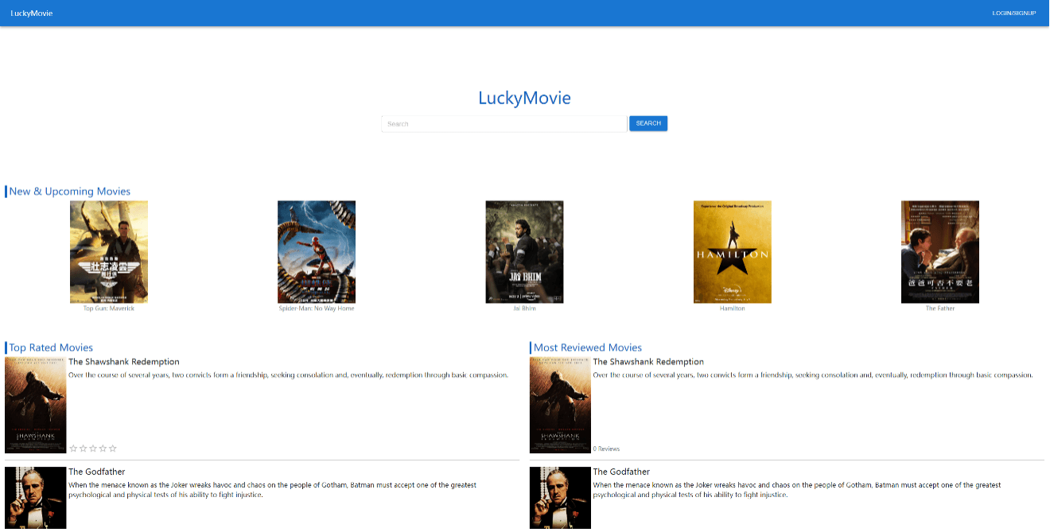Open The Godfather poster in Most Reviewed
This screenshot has height=532, width=1050.
[x=560, y=499]
